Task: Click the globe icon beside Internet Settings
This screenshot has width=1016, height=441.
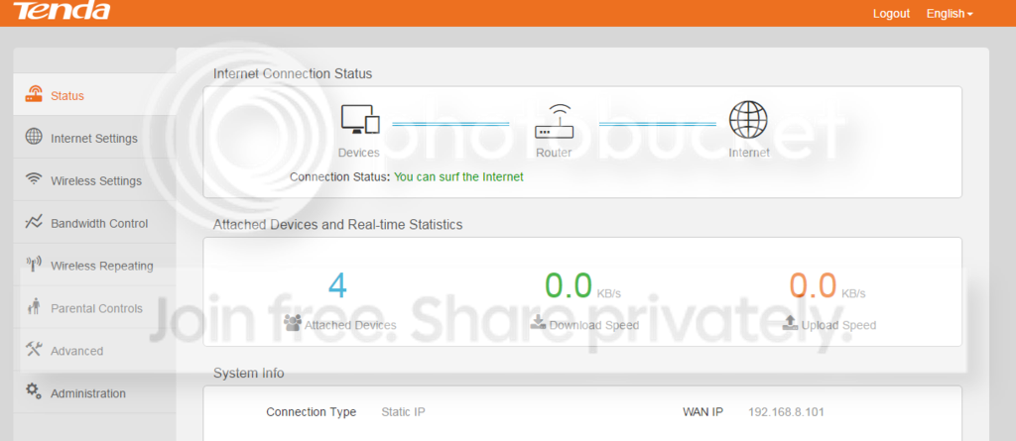Action: click(34, 137)
